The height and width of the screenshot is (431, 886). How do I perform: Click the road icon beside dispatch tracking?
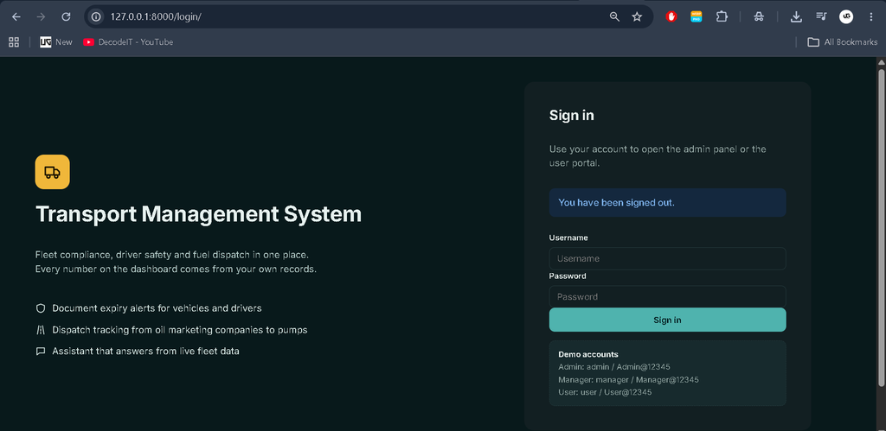coord(40,330)
